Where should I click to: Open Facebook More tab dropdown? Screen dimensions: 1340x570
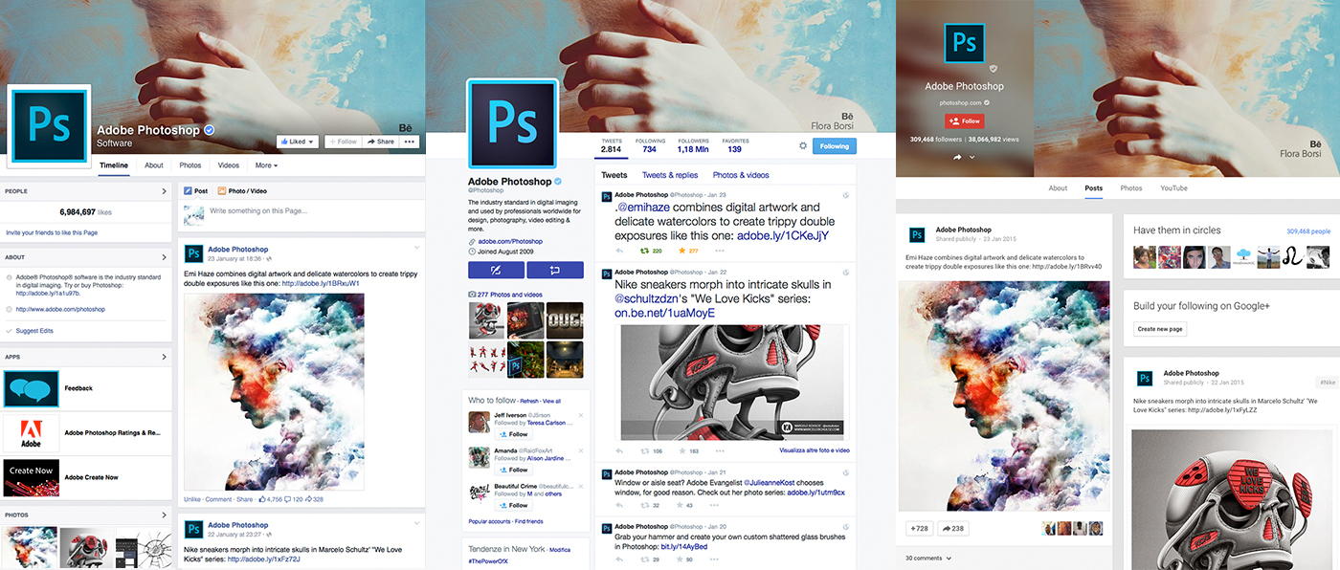tap(266, 165)
